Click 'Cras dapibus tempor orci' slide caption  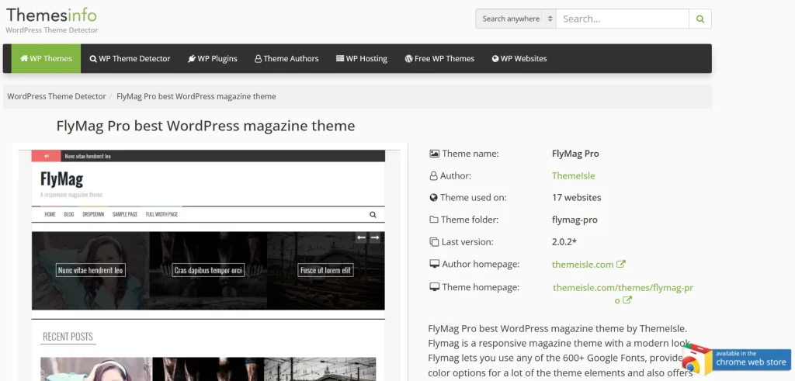coord(208,271)
